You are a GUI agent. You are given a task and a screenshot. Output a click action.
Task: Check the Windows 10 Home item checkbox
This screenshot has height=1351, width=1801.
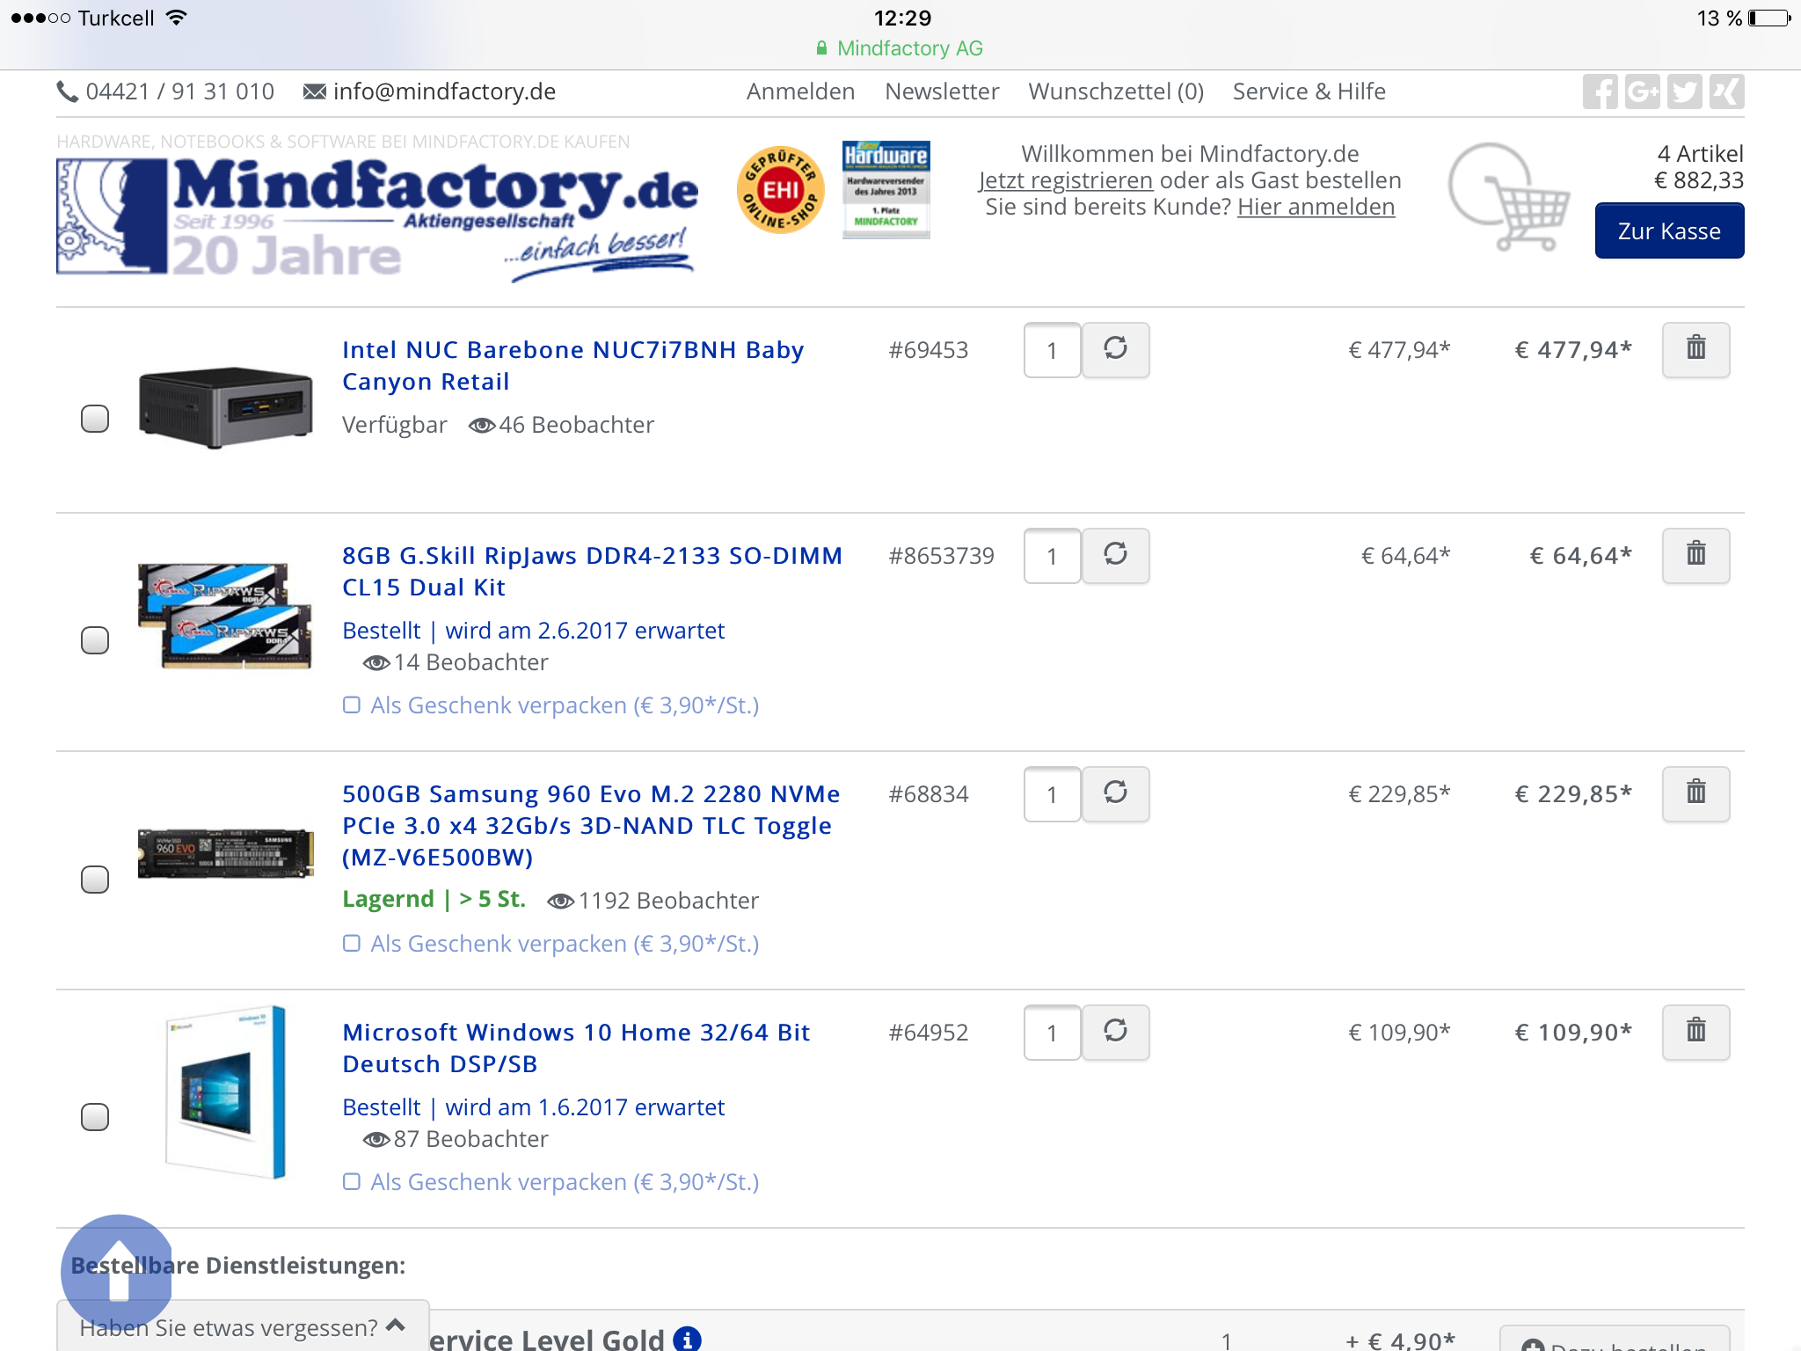(x=95, y=1117)
